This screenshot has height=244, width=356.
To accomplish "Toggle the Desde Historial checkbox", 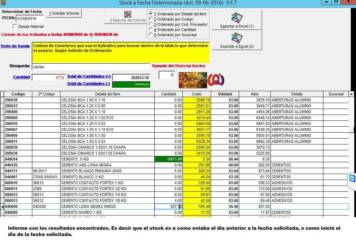I will pos(15,26).
